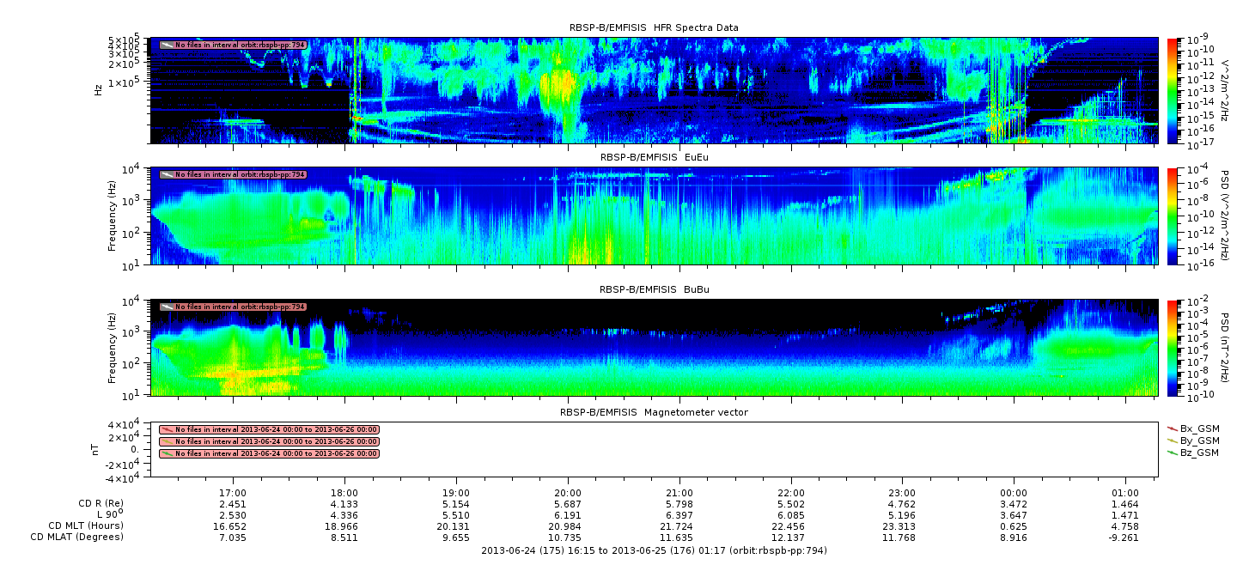Click the By_GSM yellow line legend icon

1172,440
